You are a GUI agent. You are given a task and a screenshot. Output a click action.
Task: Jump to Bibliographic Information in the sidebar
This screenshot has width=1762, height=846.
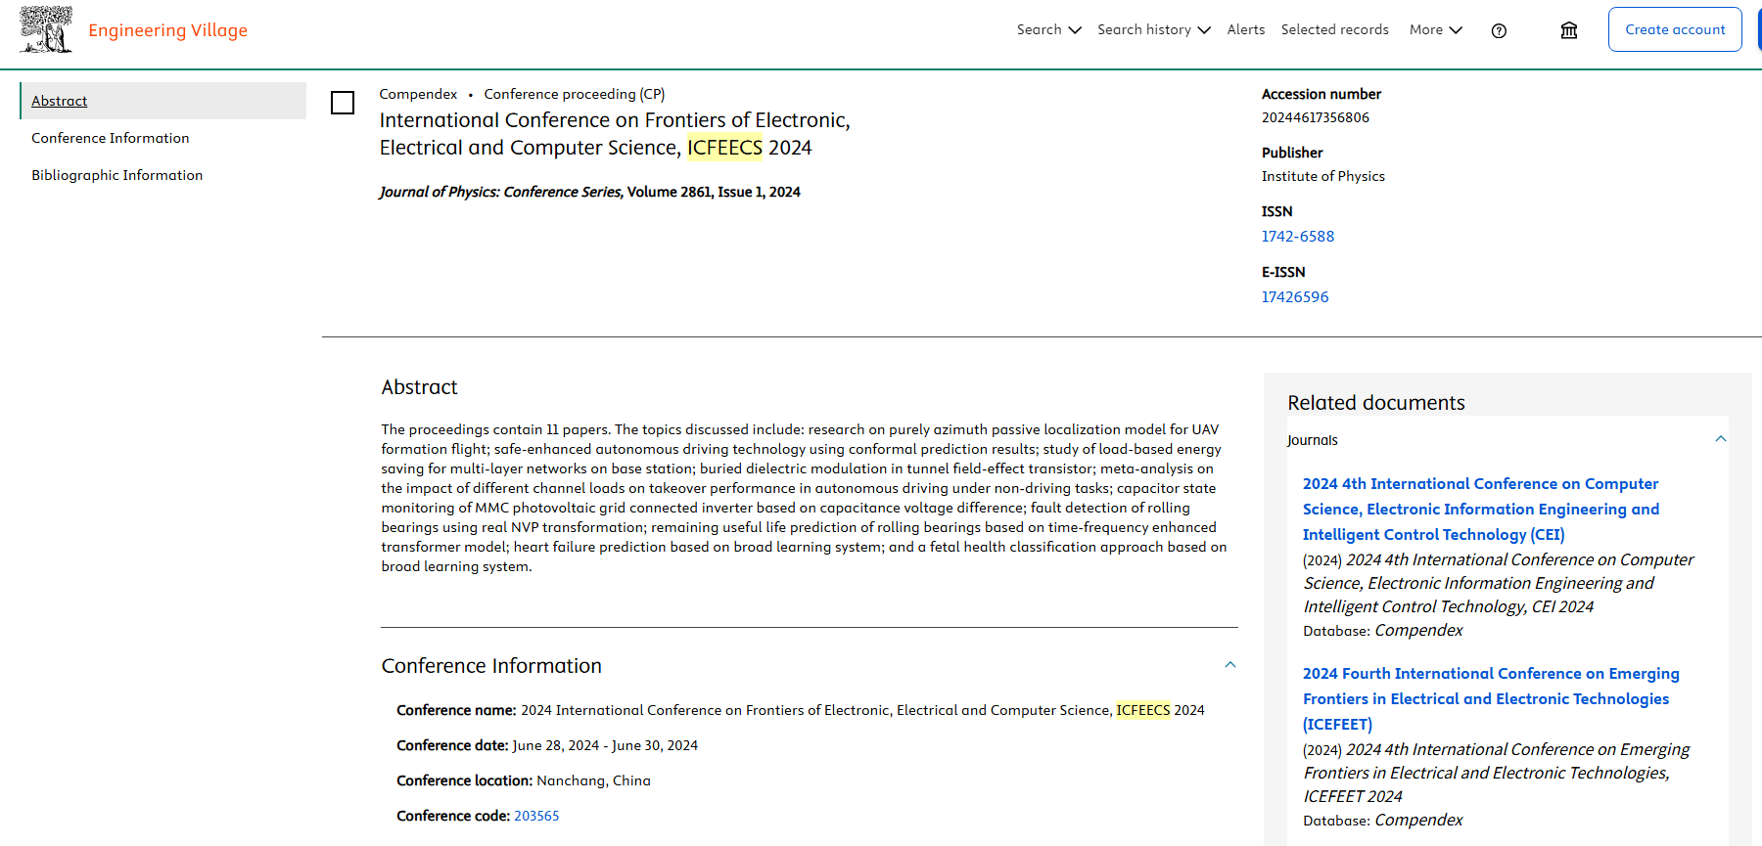117,175
